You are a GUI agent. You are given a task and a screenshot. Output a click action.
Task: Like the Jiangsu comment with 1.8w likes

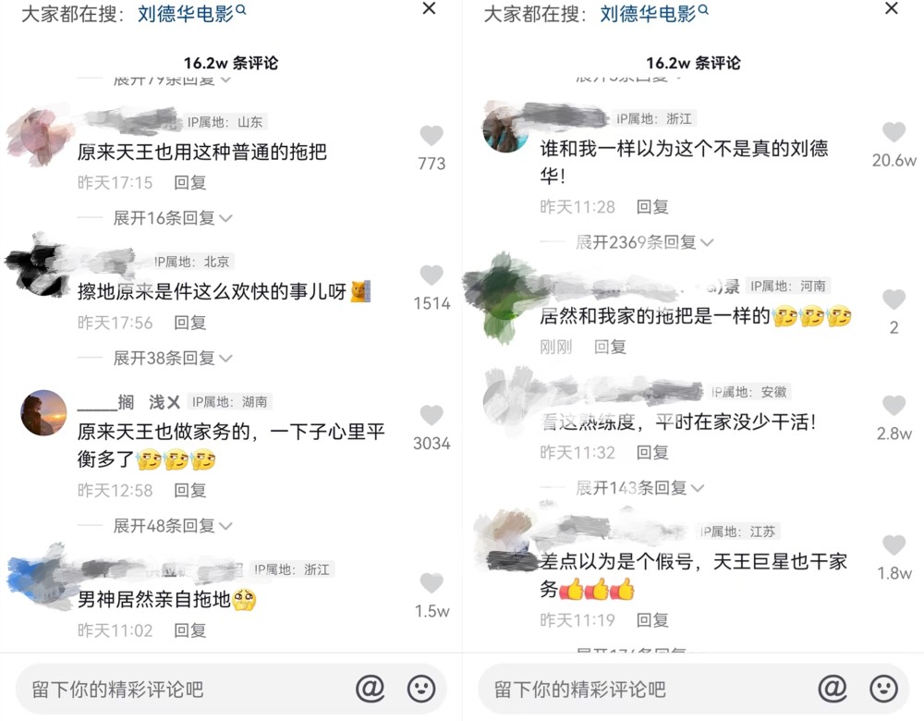pyautogui.click(x=894, y=544)
